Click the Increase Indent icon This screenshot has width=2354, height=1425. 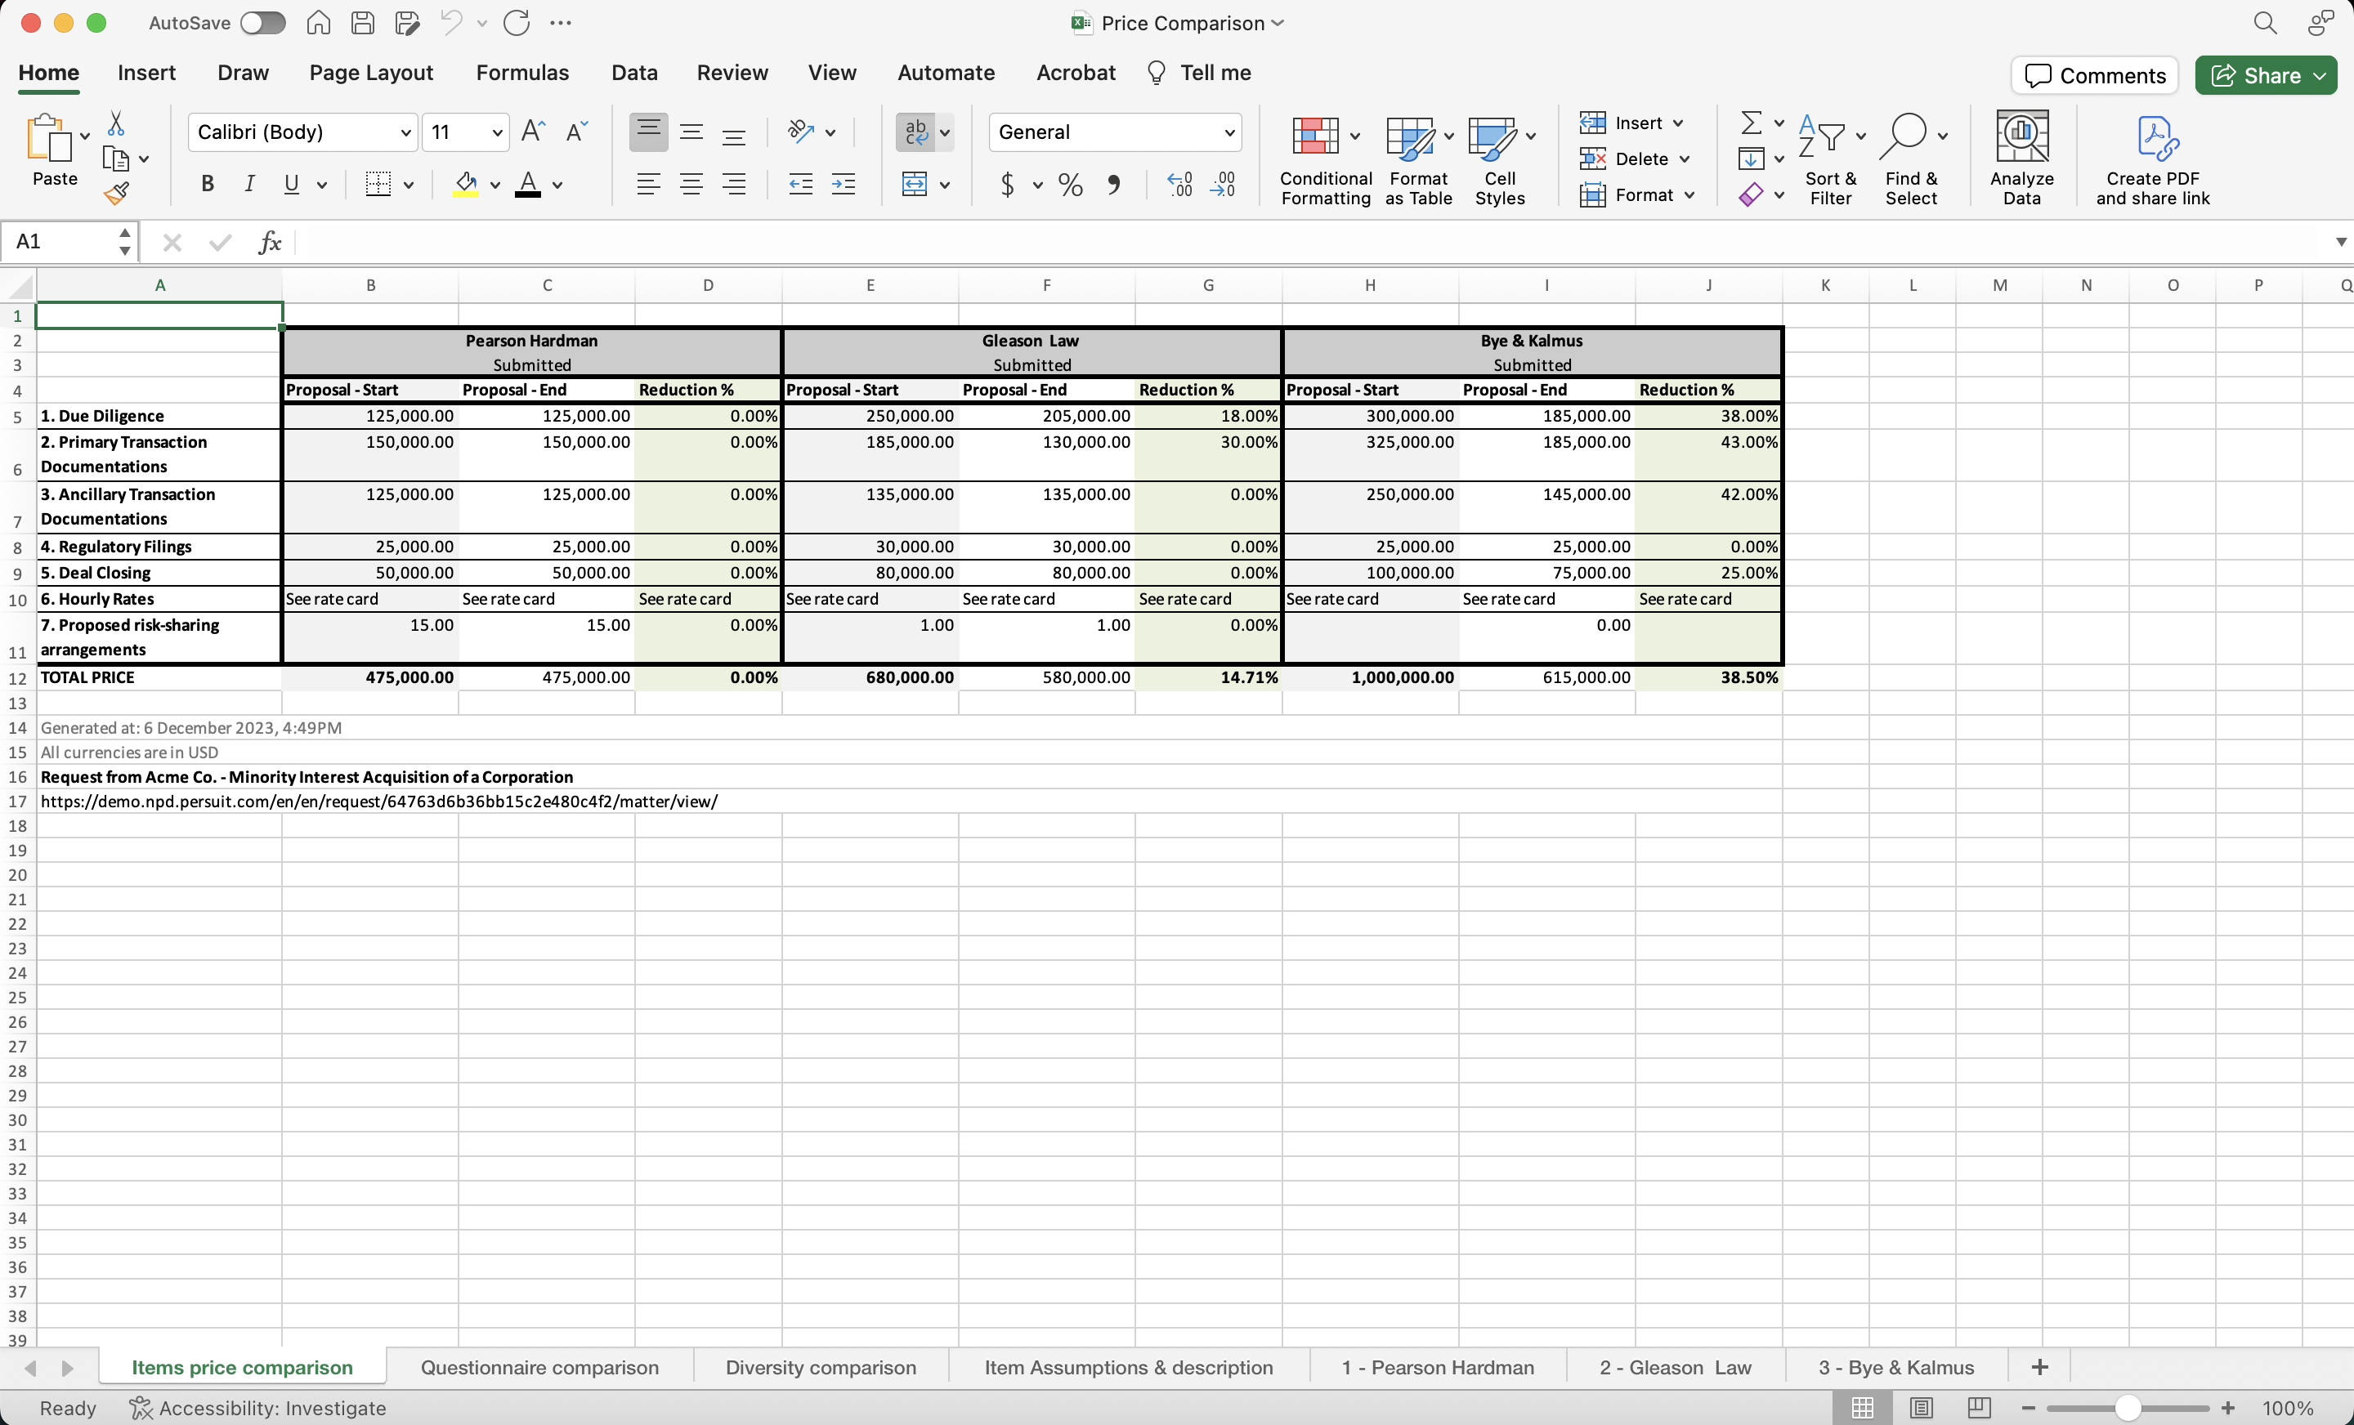[844, 185]
